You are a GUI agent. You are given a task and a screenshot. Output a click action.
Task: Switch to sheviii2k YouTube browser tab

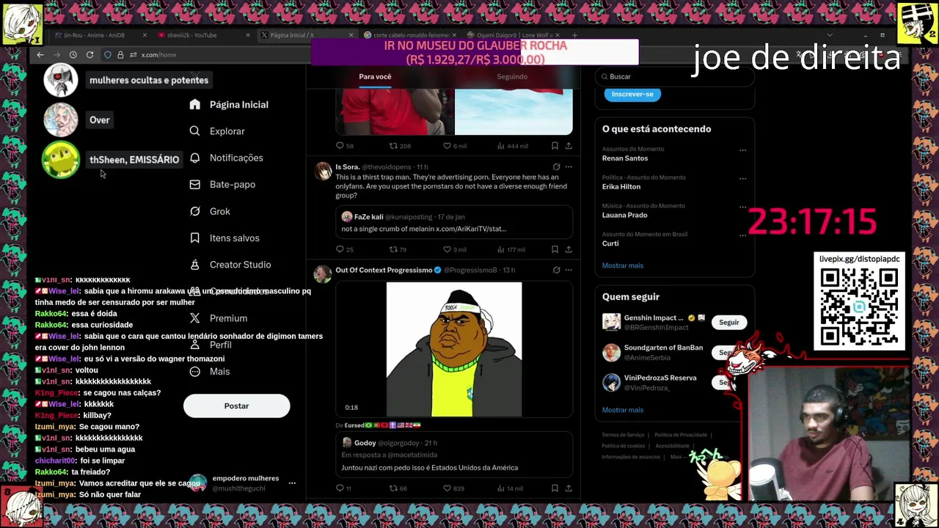203,35
